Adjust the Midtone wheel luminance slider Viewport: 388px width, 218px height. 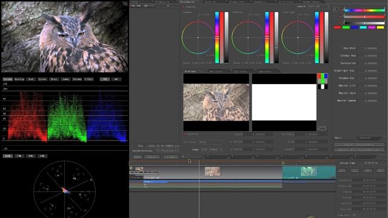[276, 38]
